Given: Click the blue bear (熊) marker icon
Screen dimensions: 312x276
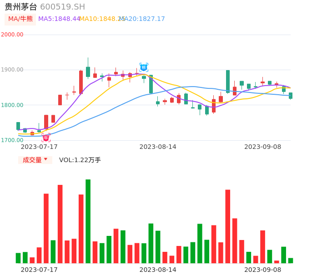Looking at the screenshot, I should 144,67.
